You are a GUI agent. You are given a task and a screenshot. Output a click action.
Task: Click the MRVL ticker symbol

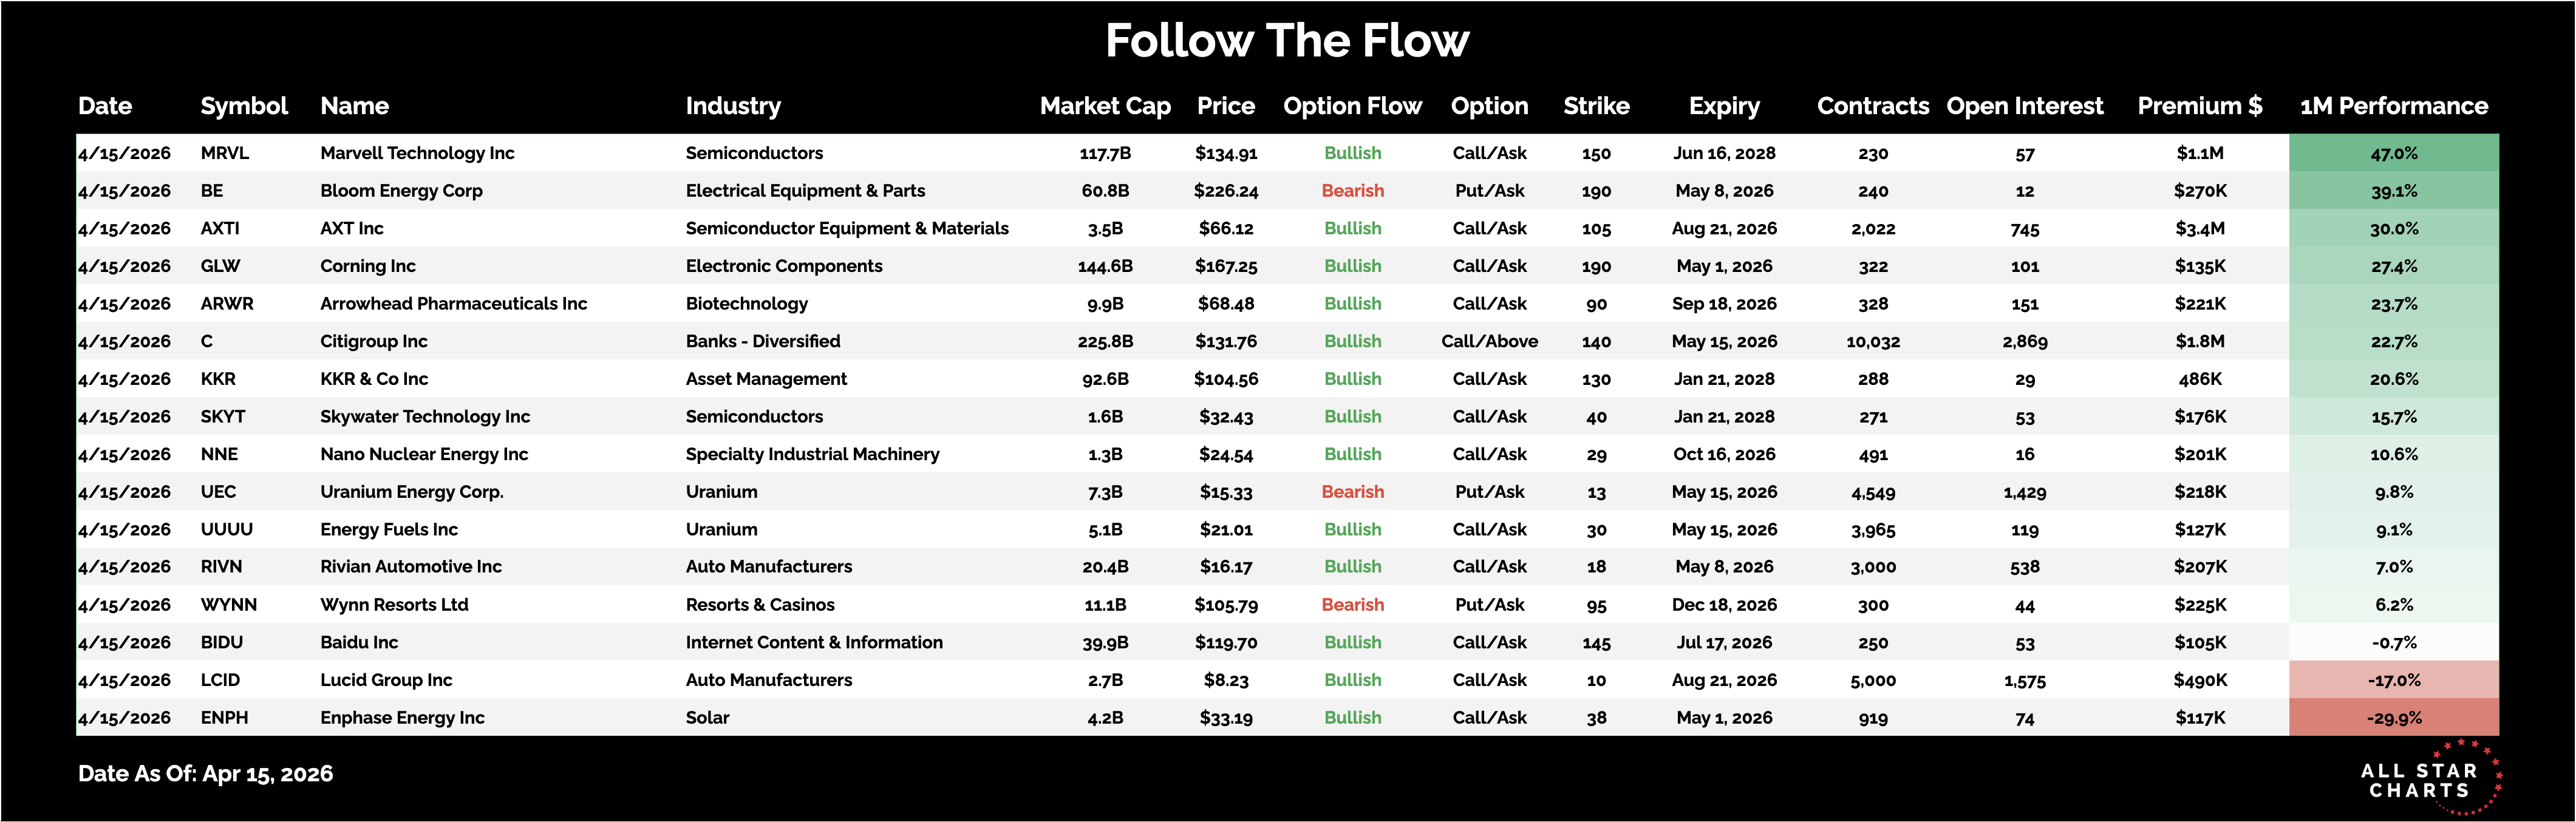coord(225,153)
